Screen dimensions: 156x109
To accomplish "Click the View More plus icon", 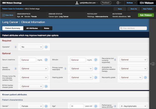I will click(x=4, y=15).
